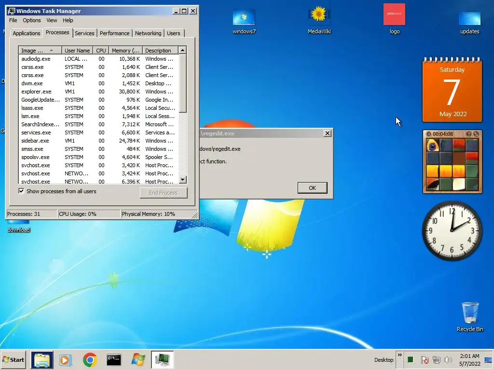This screenshot has height=370, width=494.
Task: Expand the Desktop toolbar chevron
Action: point(400,355)
